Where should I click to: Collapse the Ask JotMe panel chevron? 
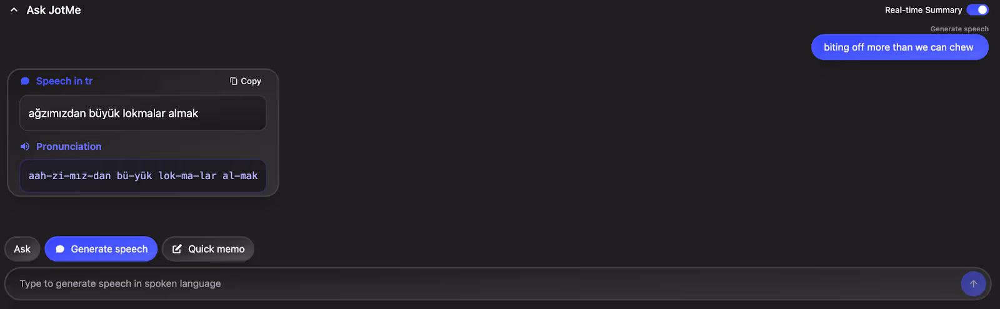[x=14, y=10]
